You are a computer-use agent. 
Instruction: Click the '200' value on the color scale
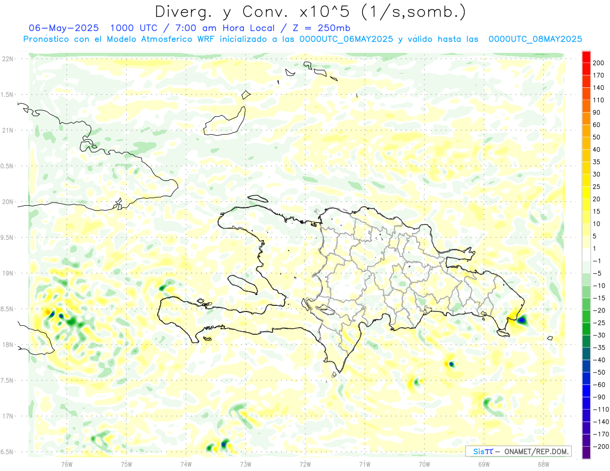[598, 63]
